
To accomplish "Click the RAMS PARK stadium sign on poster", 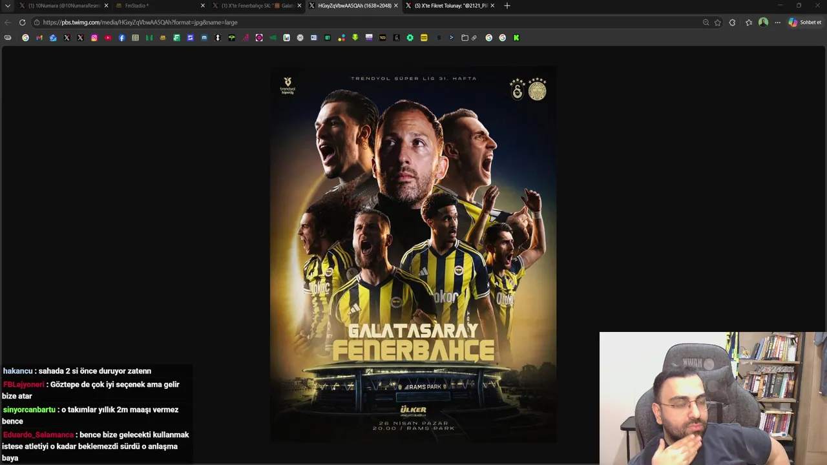I will pyautogui.click(x=423, y=387).
